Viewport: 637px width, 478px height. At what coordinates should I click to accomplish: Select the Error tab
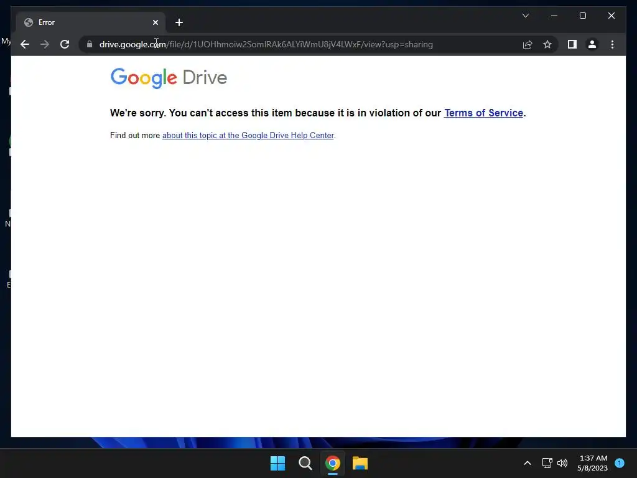(x=91, y=22)
